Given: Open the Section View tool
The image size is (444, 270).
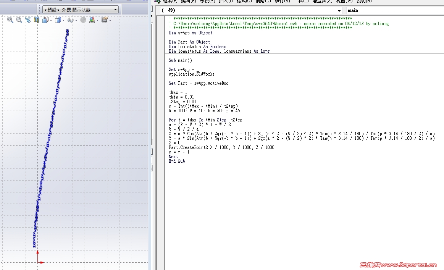Looking at the screenshot, I should 36,20.
